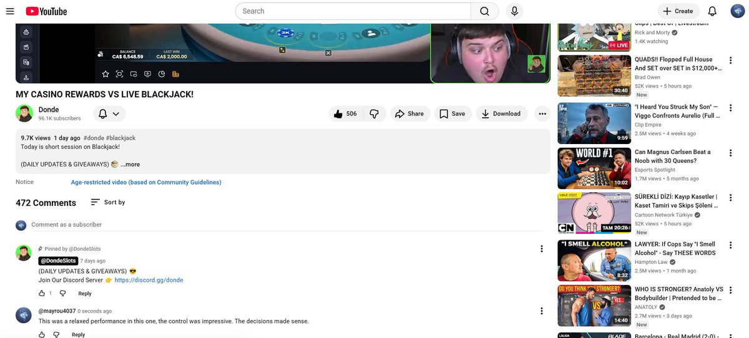Click in the Search field

click(x=353, y=11)
